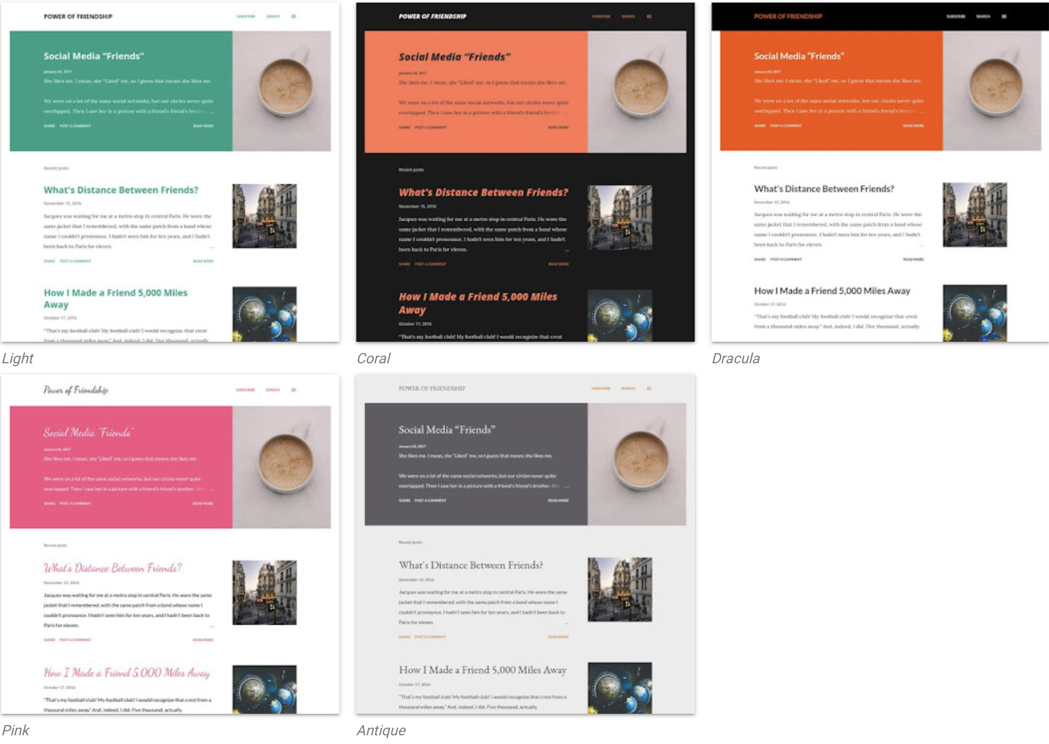
Task: Select the Coral theme thumbnail
Action: point(525,172)
